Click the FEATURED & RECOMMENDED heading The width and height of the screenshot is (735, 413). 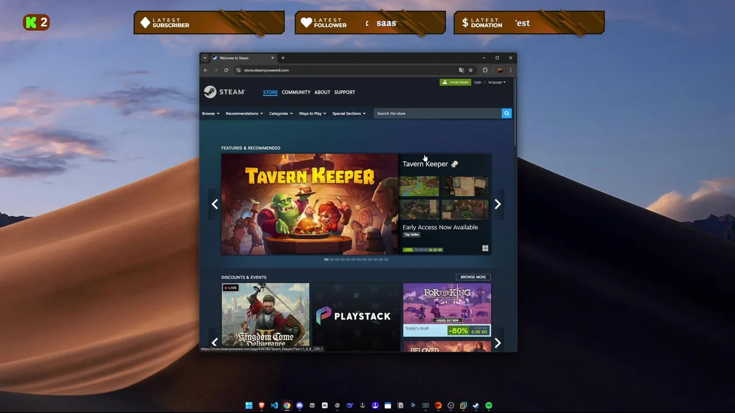(x=251, y=148)
